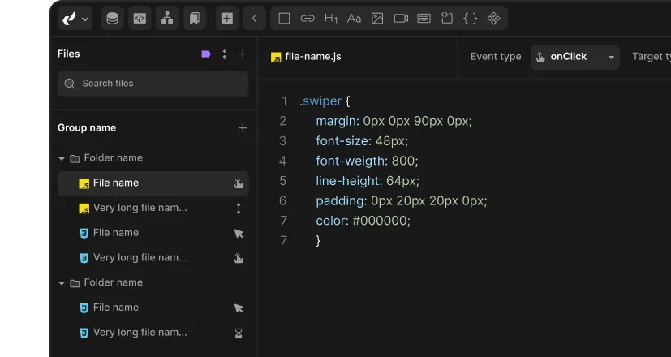
Task: Click the JS badge on file-name.js tab
Action: point(276,58)
